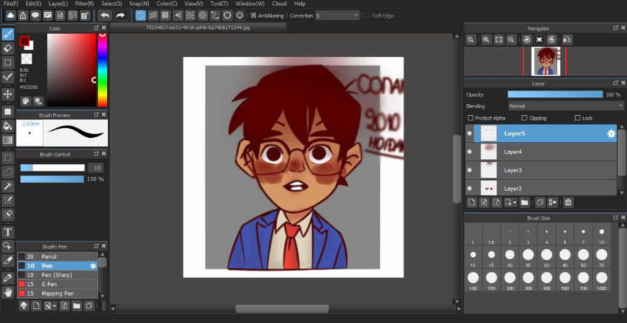Open Layer5 settings gear
The width and height of the screenshot is (627, 323).
(x=611, y=134)
